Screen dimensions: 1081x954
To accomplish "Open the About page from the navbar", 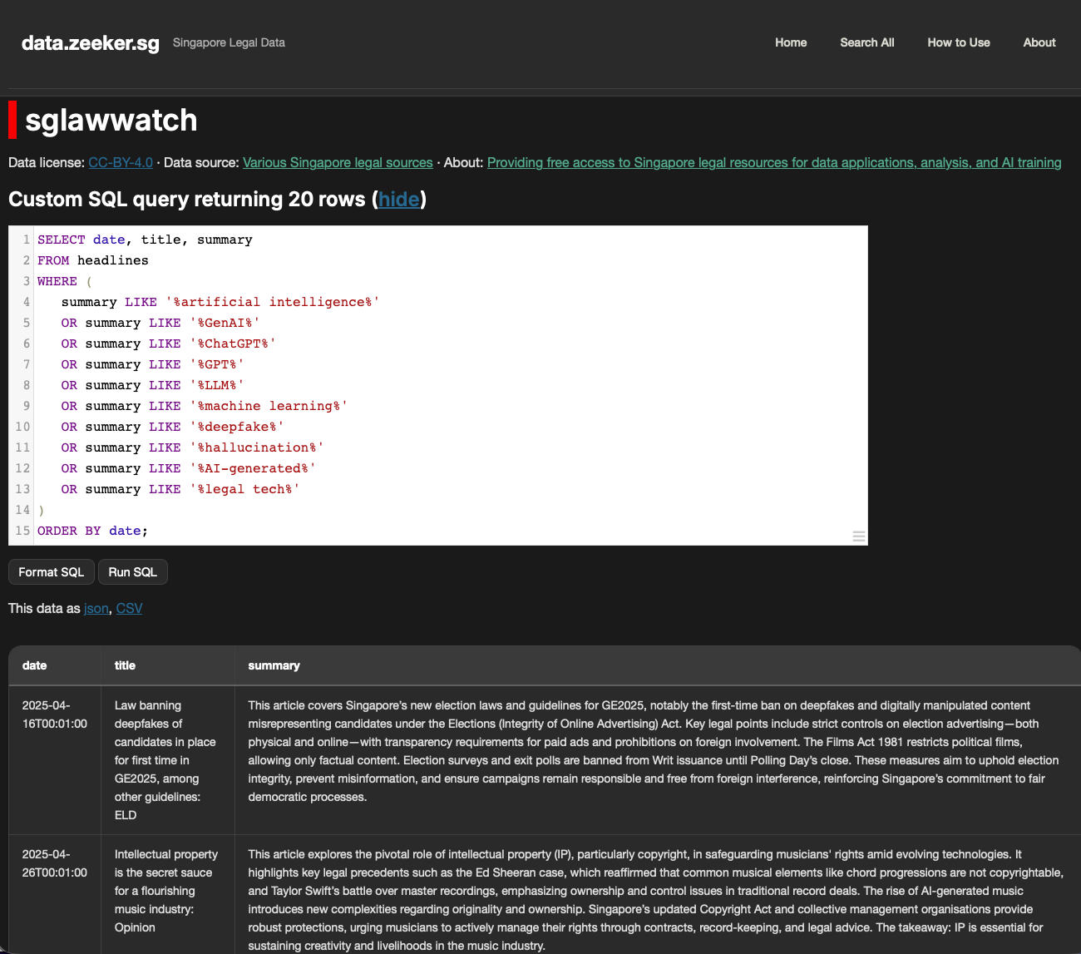I will tap(1039, 42).
